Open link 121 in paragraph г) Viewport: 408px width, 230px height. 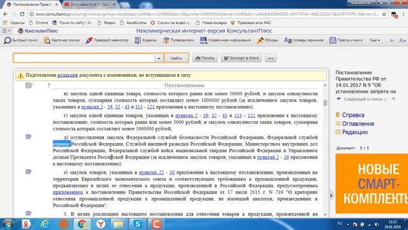pos(251,116)
